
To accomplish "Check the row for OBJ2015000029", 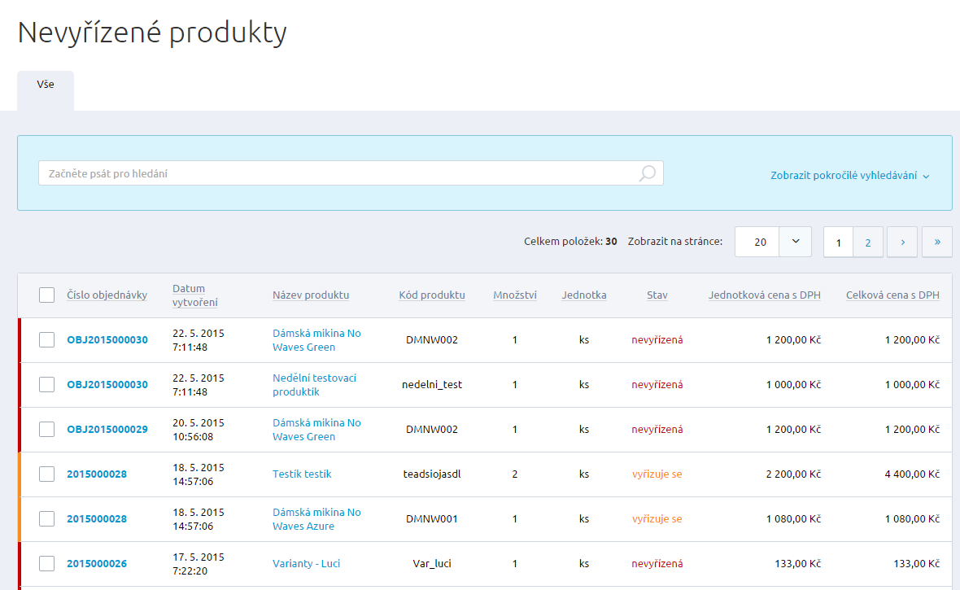I will pos(46,429).
